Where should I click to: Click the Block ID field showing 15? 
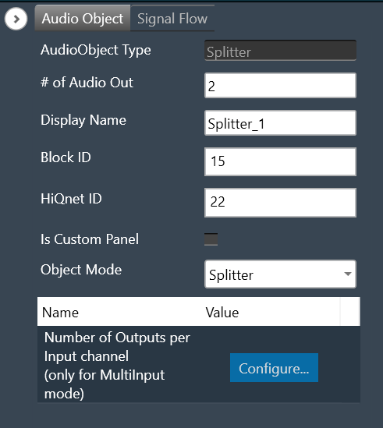[280, 161]
